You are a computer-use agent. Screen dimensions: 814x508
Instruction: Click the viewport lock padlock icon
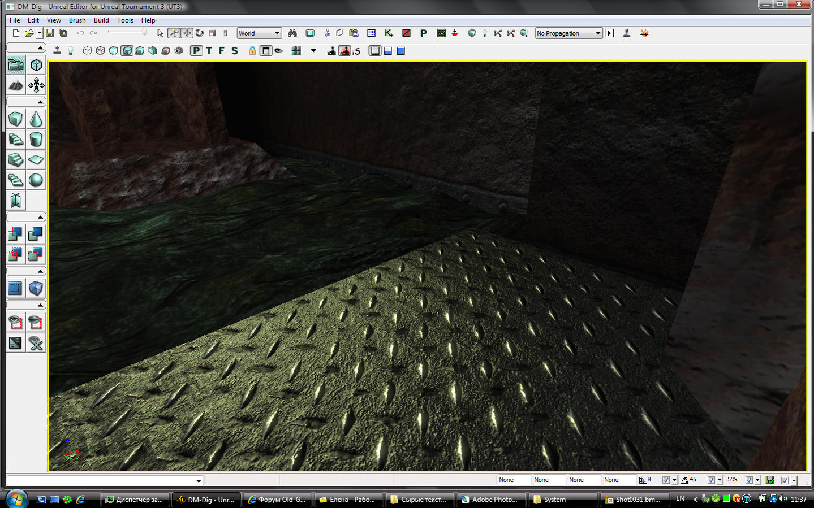click(252, 51)
